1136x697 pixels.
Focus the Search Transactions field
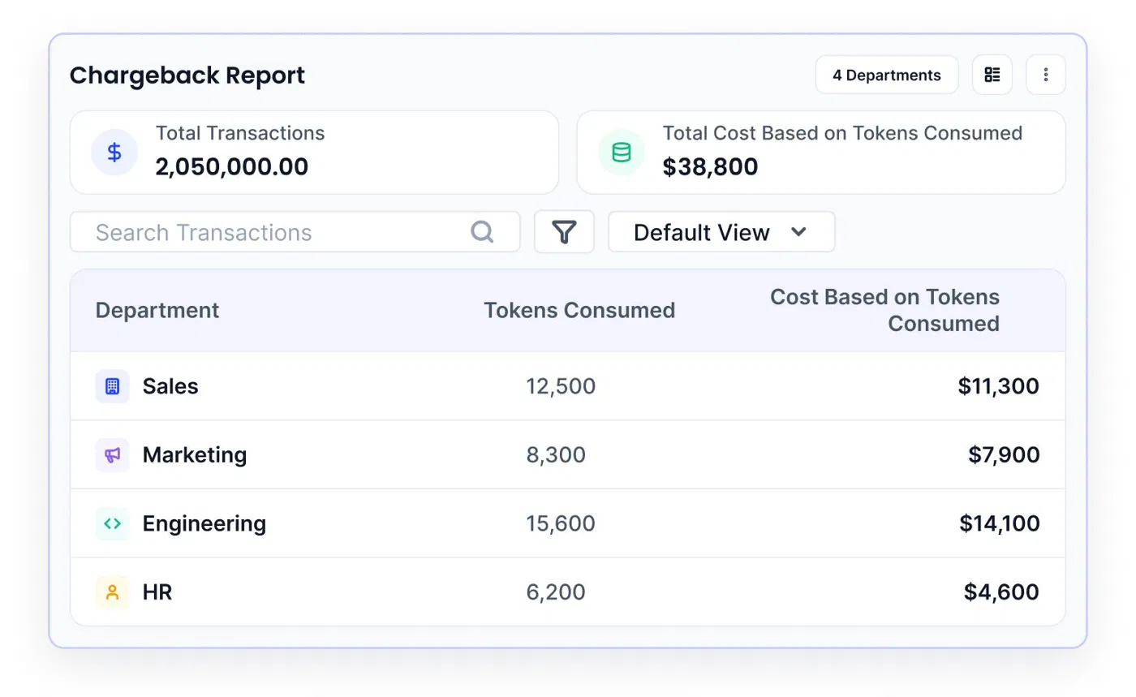tap(295, 232)
